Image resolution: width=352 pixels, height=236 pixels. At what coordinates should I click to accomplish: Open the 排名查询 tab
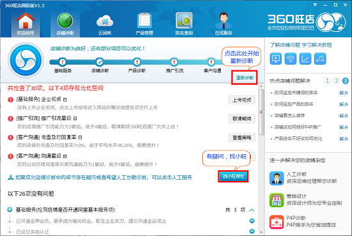click(x=184, y=24)
